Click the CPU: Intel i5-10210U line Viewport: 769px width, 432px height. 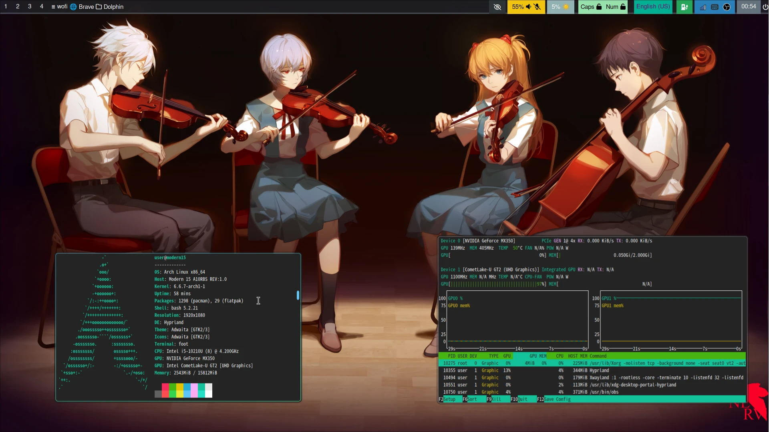click(x=197, y=351)
